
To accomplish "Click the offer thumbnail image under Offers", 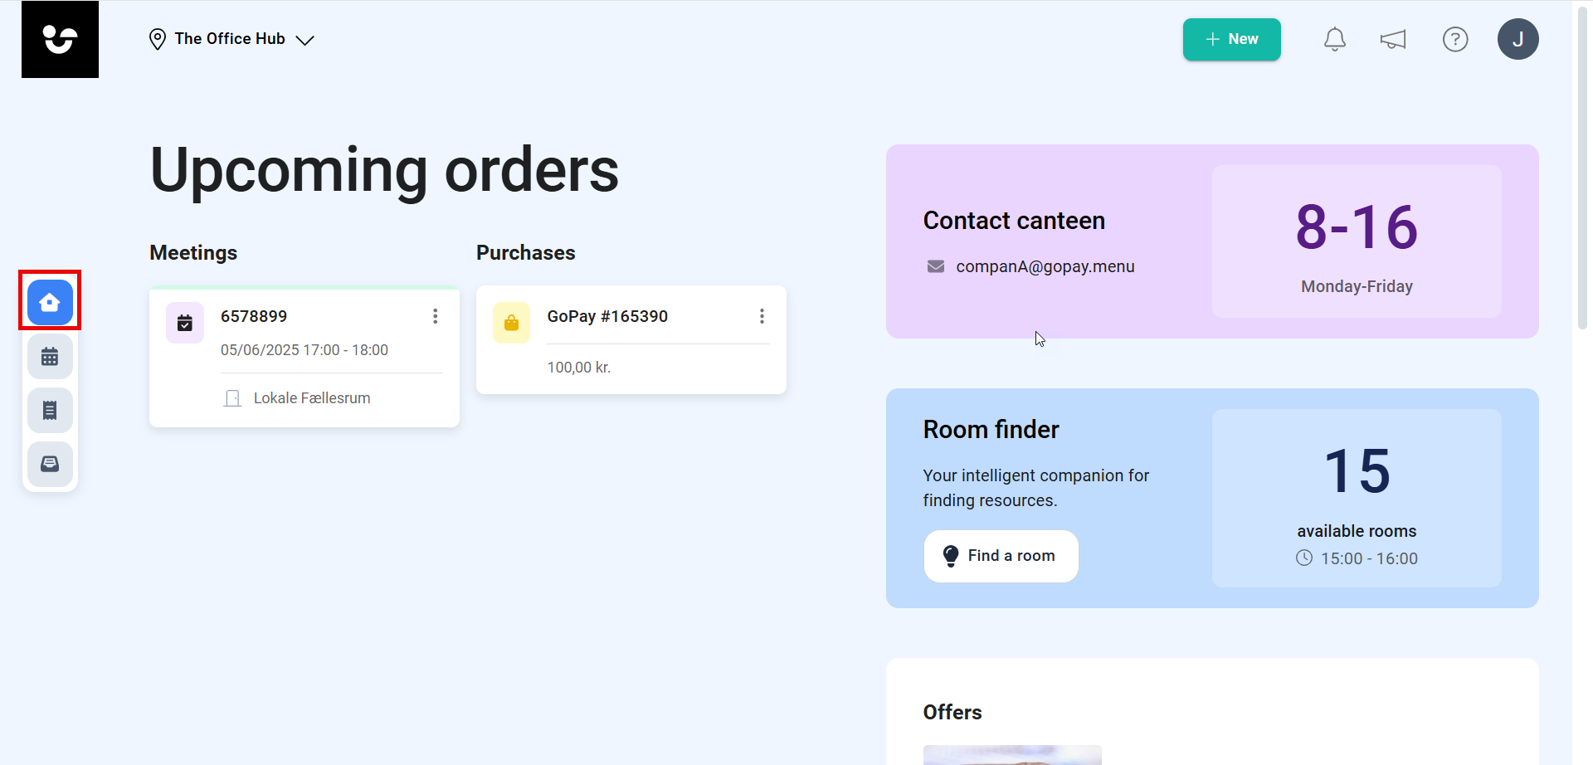I will click(1012, 755).
